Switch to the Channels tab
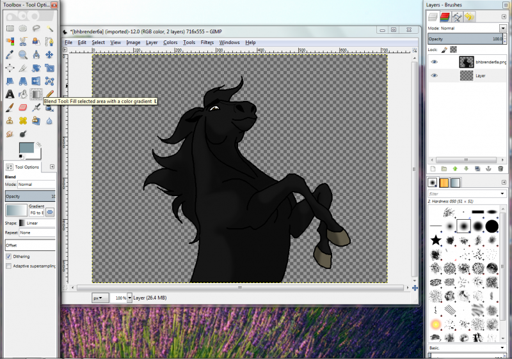 coord(445,17)
